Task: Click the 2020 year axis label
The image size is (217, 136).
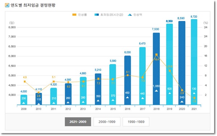Action: pyautogui.click(x=182, y=109)
